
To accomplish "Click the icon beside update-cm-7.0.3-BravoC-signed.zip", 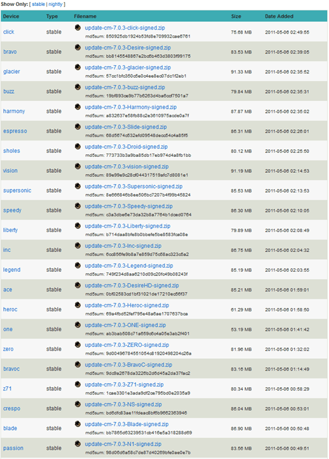I will 78,365.
